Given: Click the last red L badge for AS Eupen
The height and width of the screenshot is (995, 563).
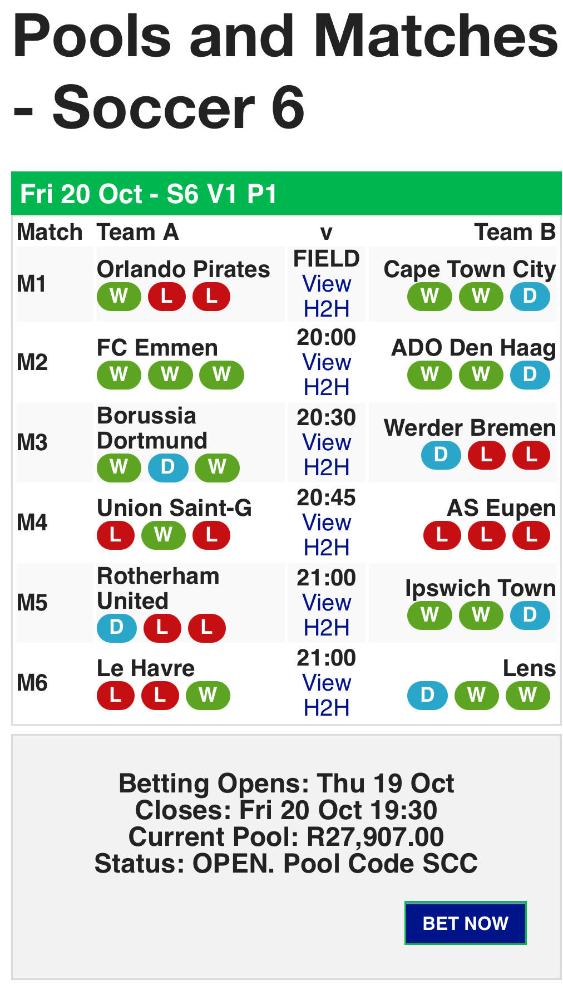Looking at the screenshot, I should coord(532,535).
